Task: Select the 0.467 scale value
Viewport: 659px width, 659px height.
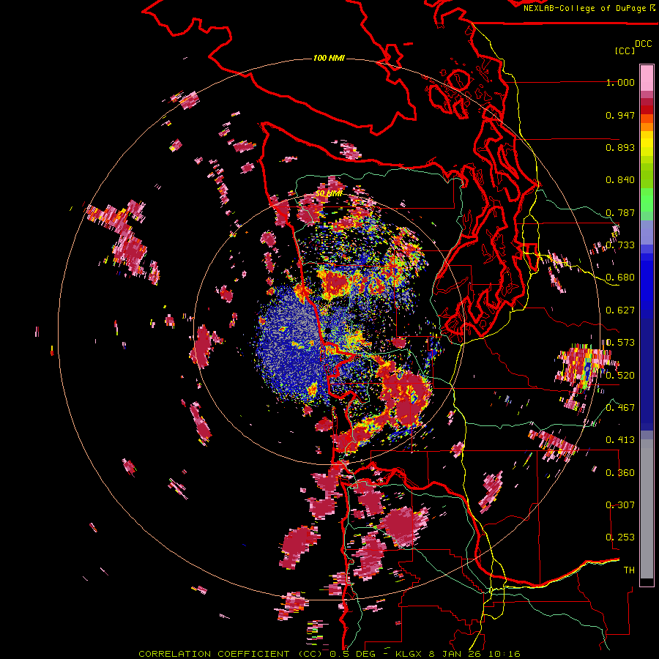Action: point(620,407)
